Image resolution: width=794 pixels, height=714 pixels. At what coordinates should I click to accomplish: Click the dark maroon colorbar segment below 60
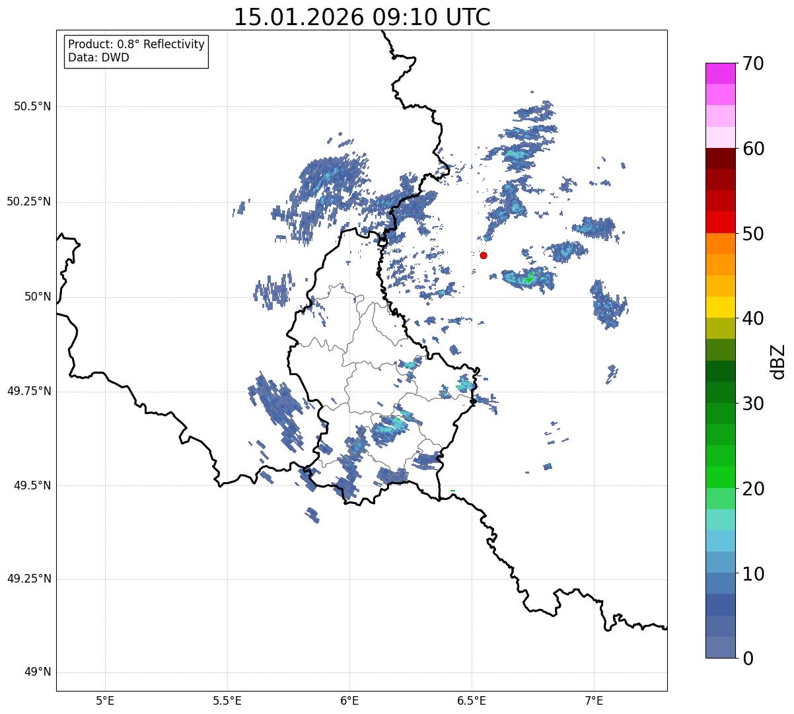pos(720,159)
